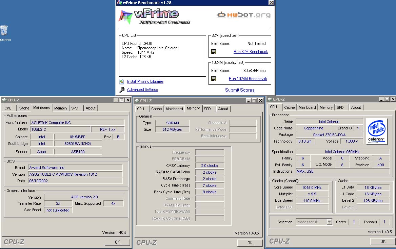This screenshot has width=396, height=249.
Task: Click OK in right CPU-Z processor window
Action: click(383, 242)
